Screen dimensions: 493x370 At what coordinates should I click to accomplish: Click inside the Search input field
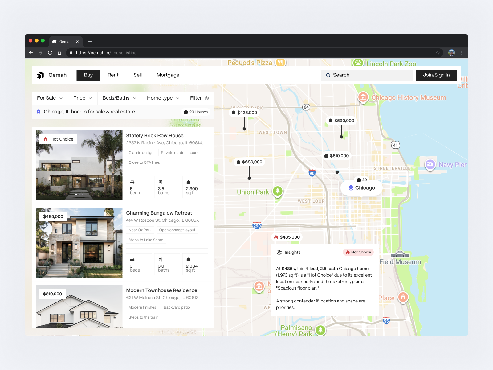[x=367, y=75]
